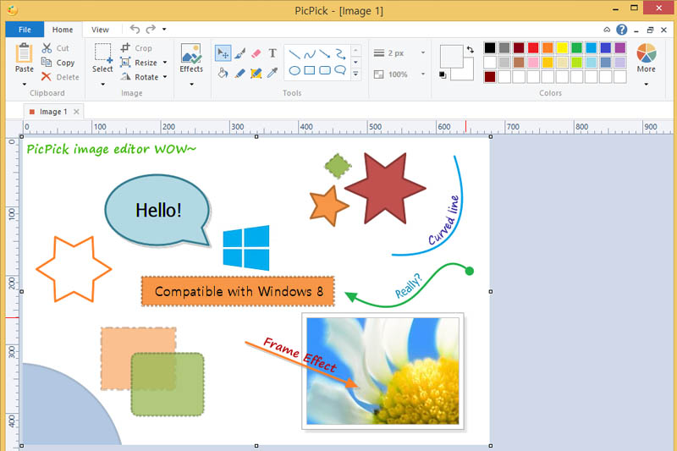
Task: Open the Effects dropdown arrow
Action: (191, 84)
